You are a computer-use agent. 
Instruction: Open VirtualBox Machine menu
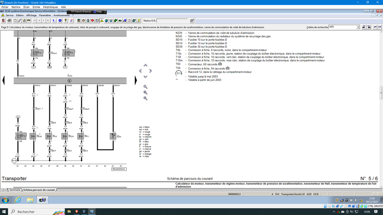(x=16, y=7)
